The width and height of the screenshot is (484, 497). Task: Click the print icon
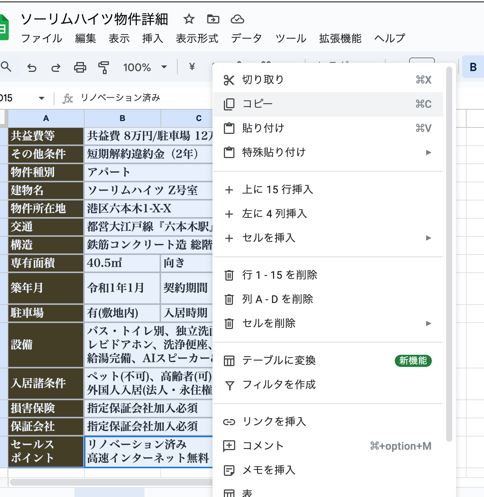point(80,68)
